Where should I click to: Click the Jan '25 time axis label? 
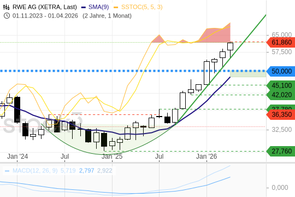pyautogui.click(x=112, y=157)
